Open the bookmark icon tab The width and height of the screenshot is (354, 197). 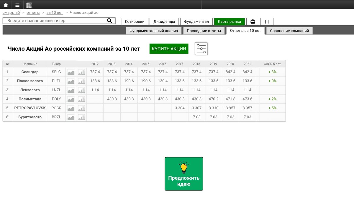pyautogui.click(x=267, y=21)
